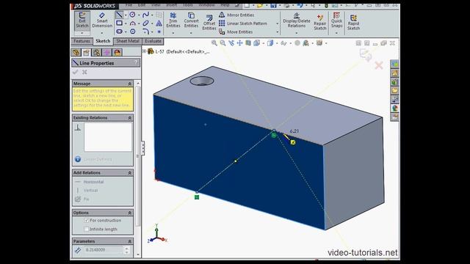Increase line length with the spinner up arrow
The image size is (470, 264).
[x=127, y=248]
